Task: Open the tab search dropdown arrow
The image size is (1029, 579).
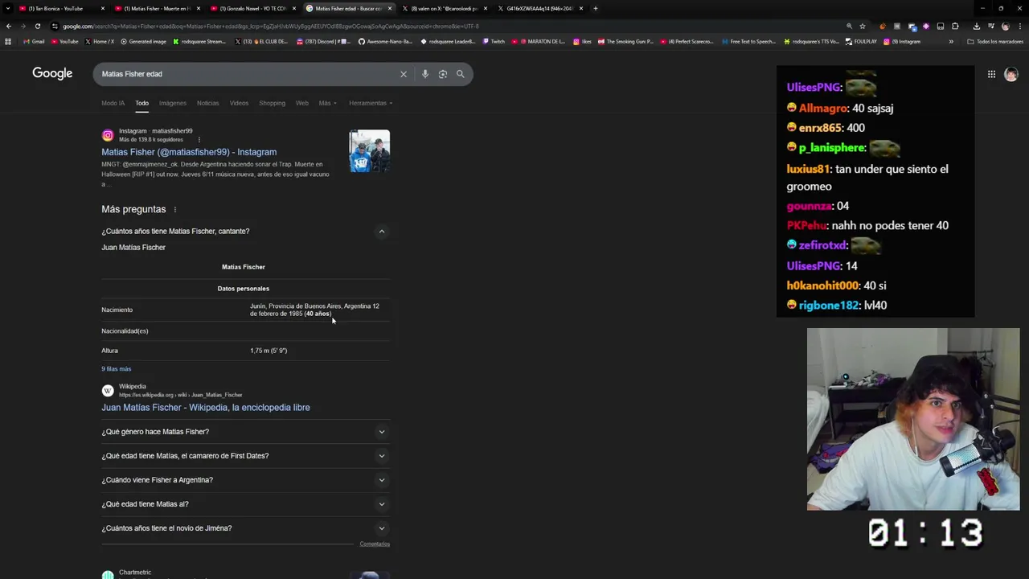Action: 7,8
